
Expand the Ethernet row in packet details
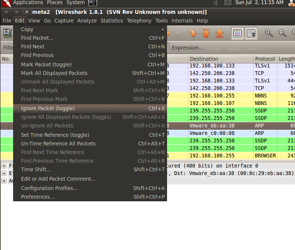coord(4,173)
